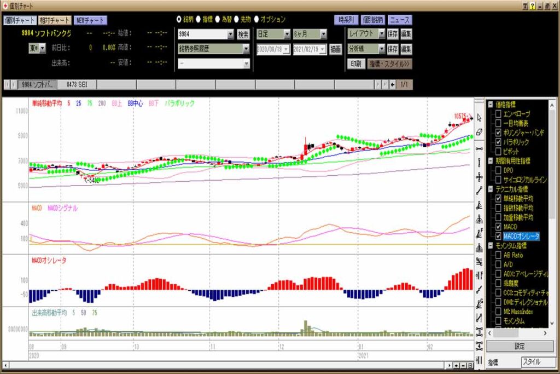Click the zoom-in plus button below chart
The width and height of the screenshot is (560, 374).
point(456,365)
